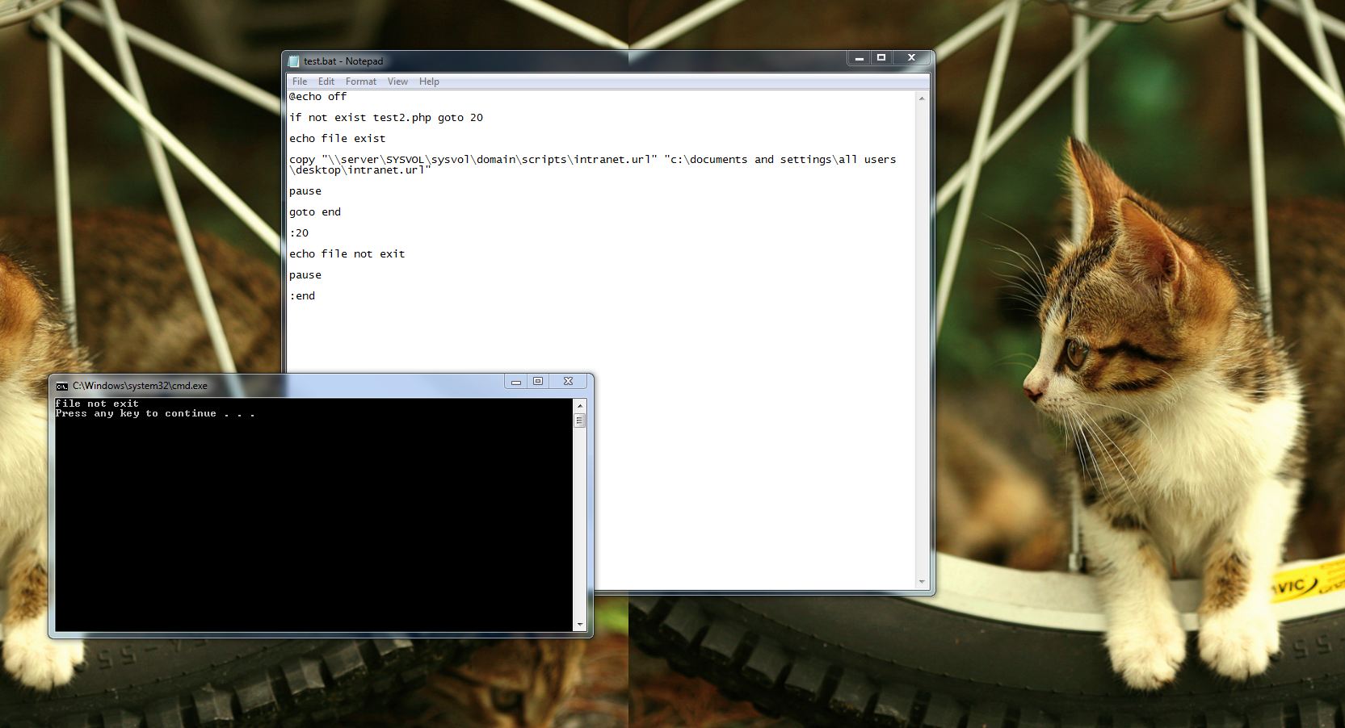The image size is (1345, 728).
Task: Click the cmd window scrollbar thumb
Action: pyautogui.click(x=579, y=420)
